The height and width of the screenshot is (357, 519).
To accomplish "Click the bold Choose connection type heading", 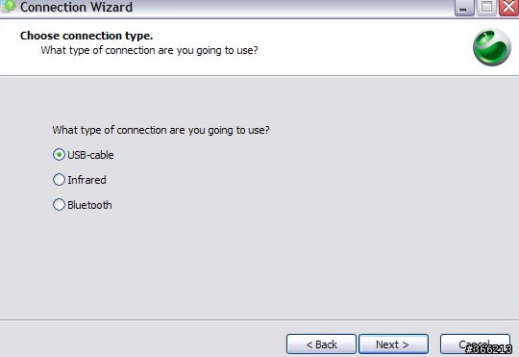I will tap(86, 36).
